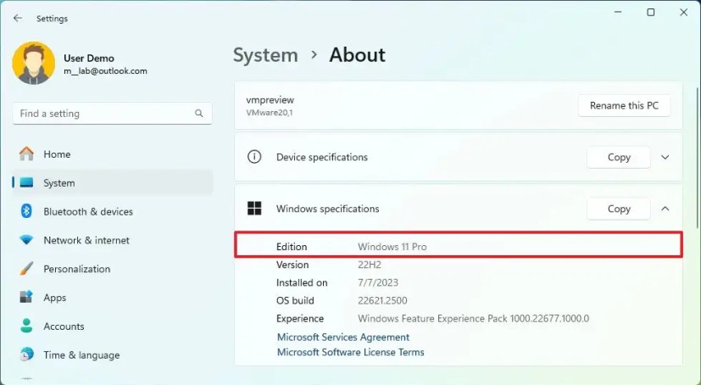This screenshot has height=385, width=701.
Task: Click the Network wifi icon
Action: [x=26, y=240]
